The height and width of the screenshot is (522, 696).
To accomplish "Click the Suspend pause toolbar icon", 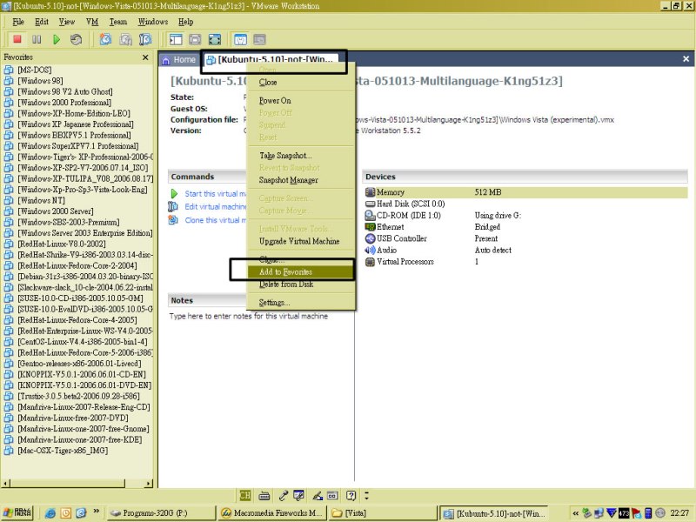I will point(37,39).
